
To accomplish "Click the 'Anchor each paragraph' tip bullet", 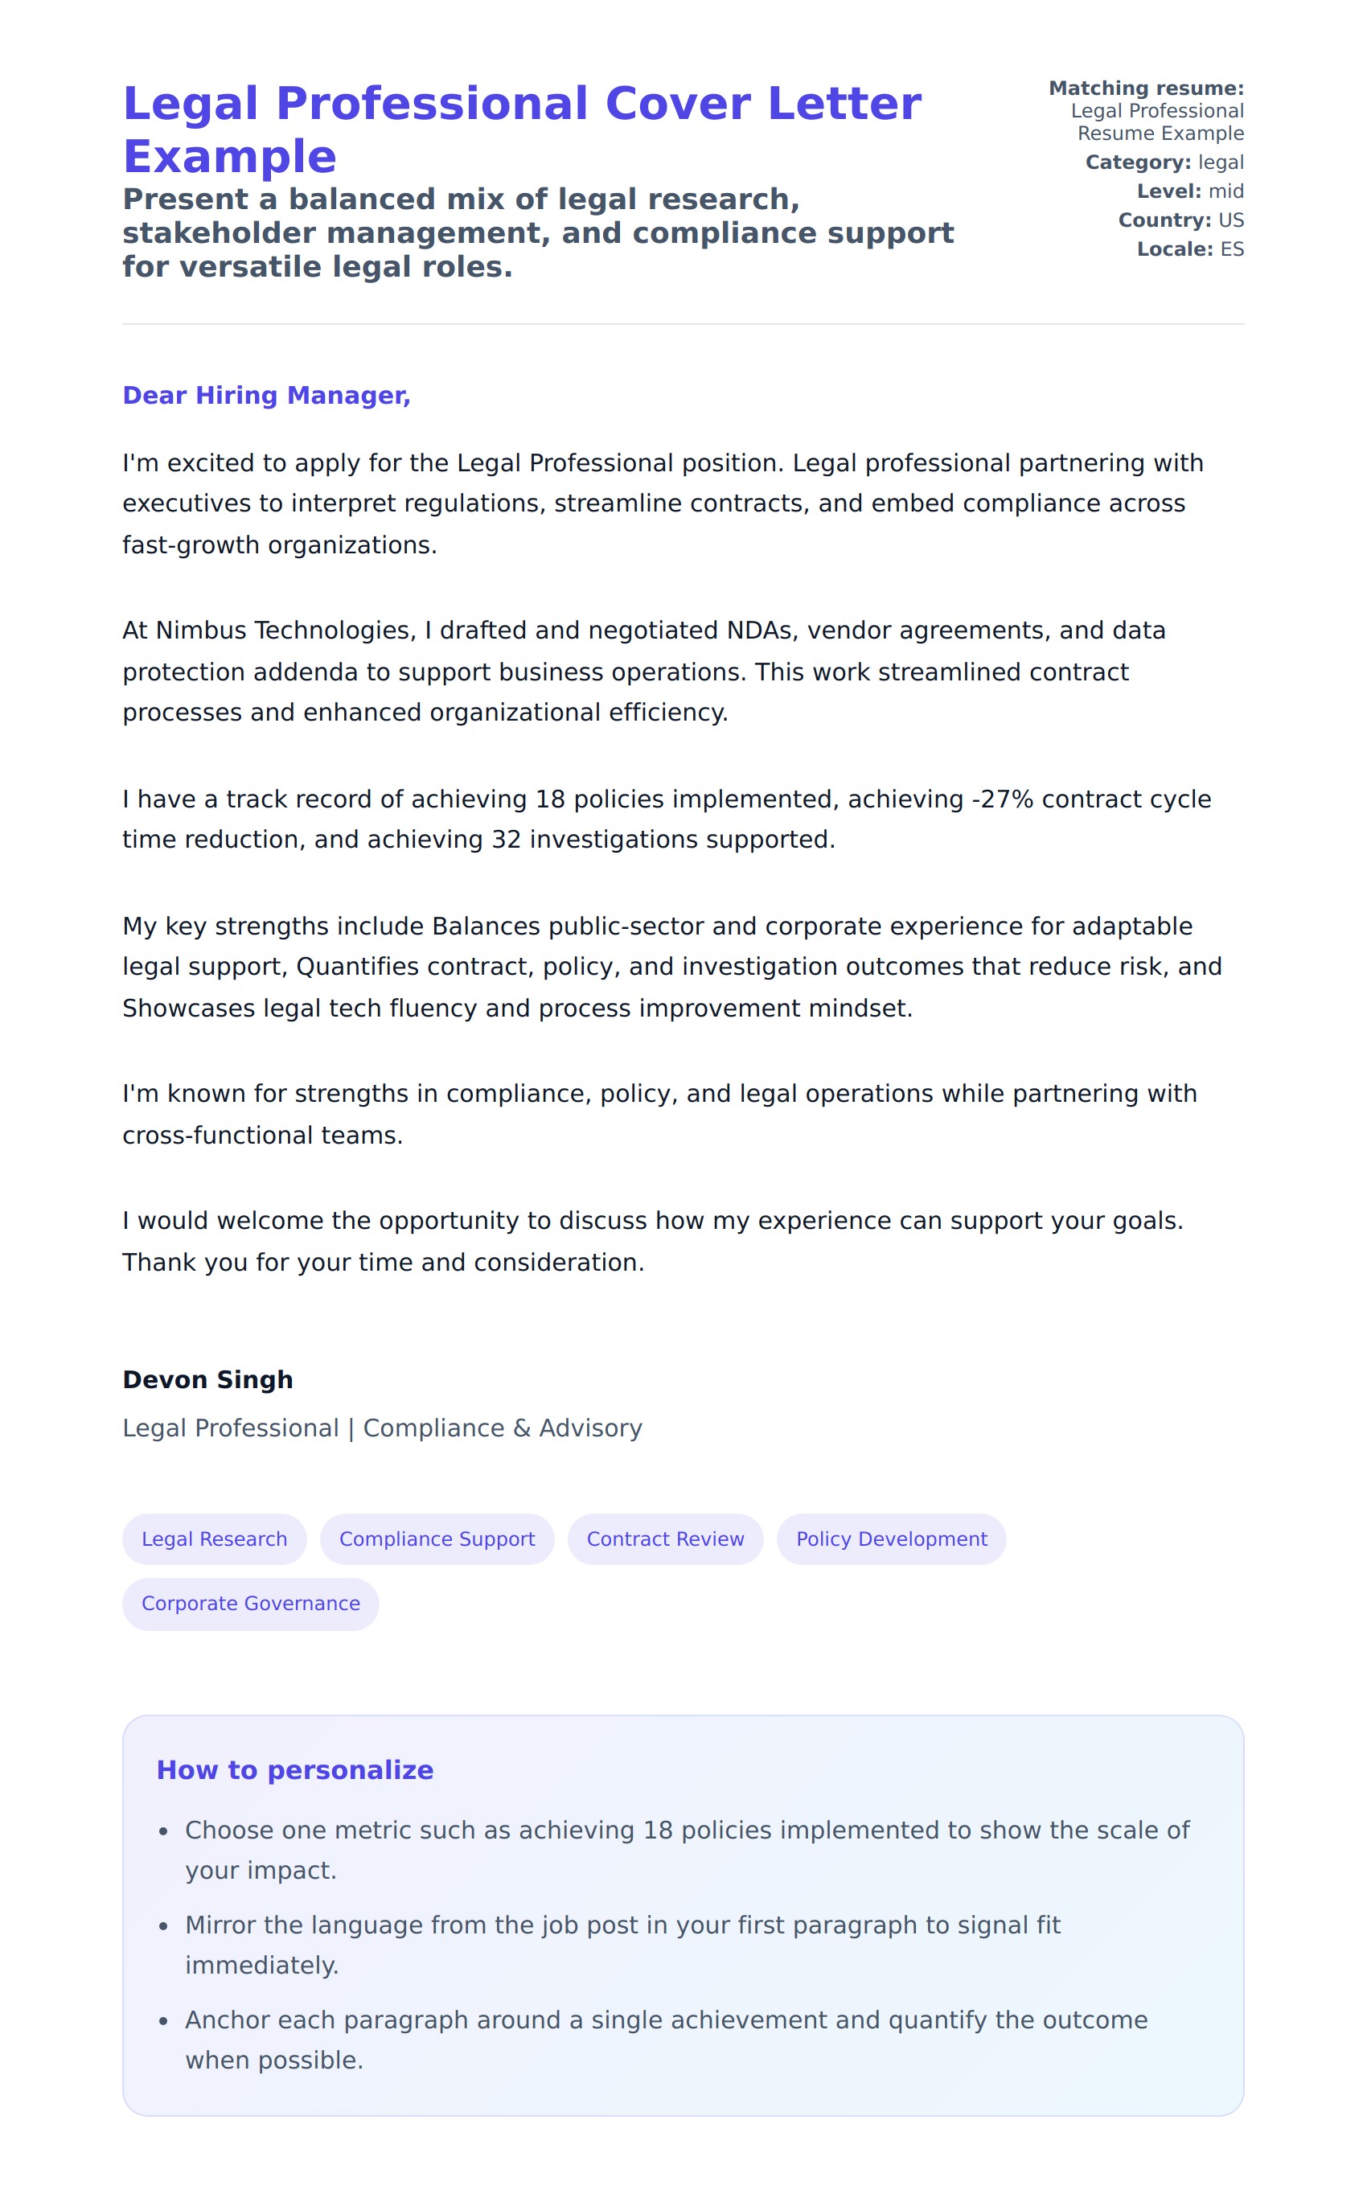I will click(666, 2040).
